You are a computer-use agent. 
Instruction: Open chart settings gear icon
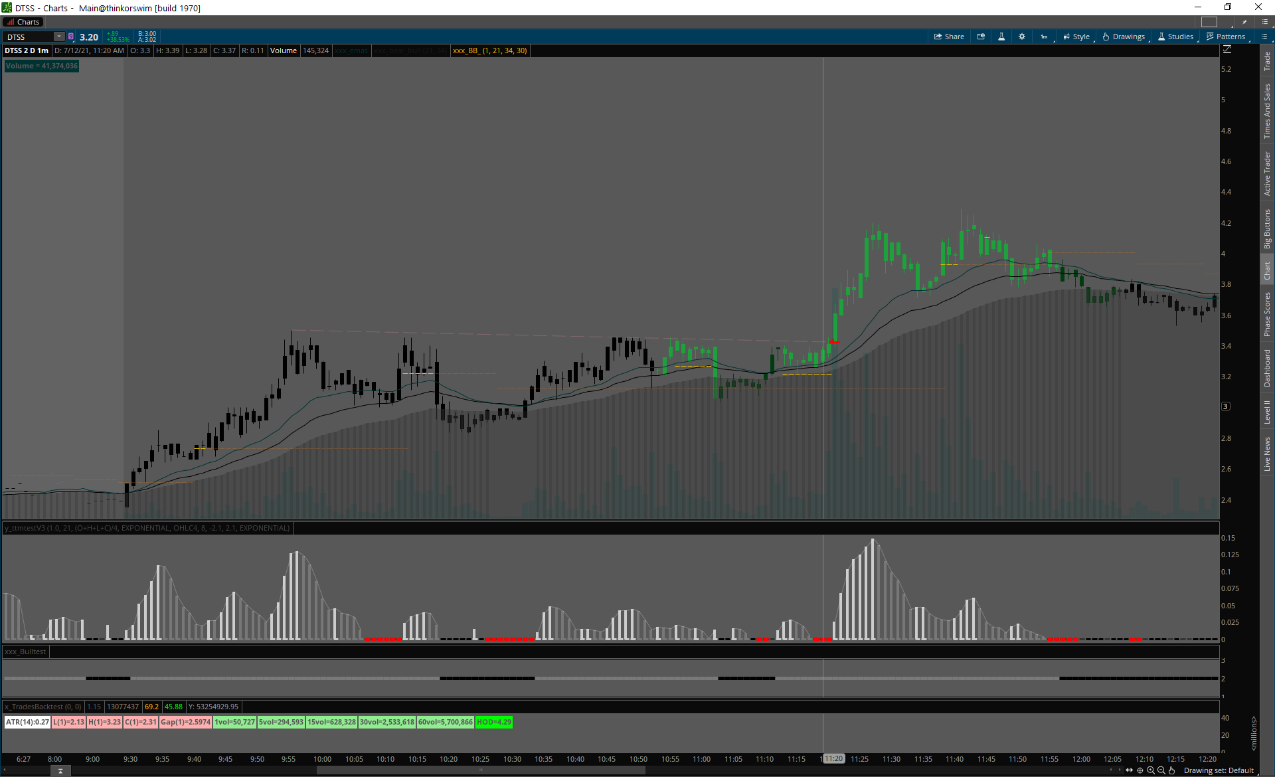1022,37
